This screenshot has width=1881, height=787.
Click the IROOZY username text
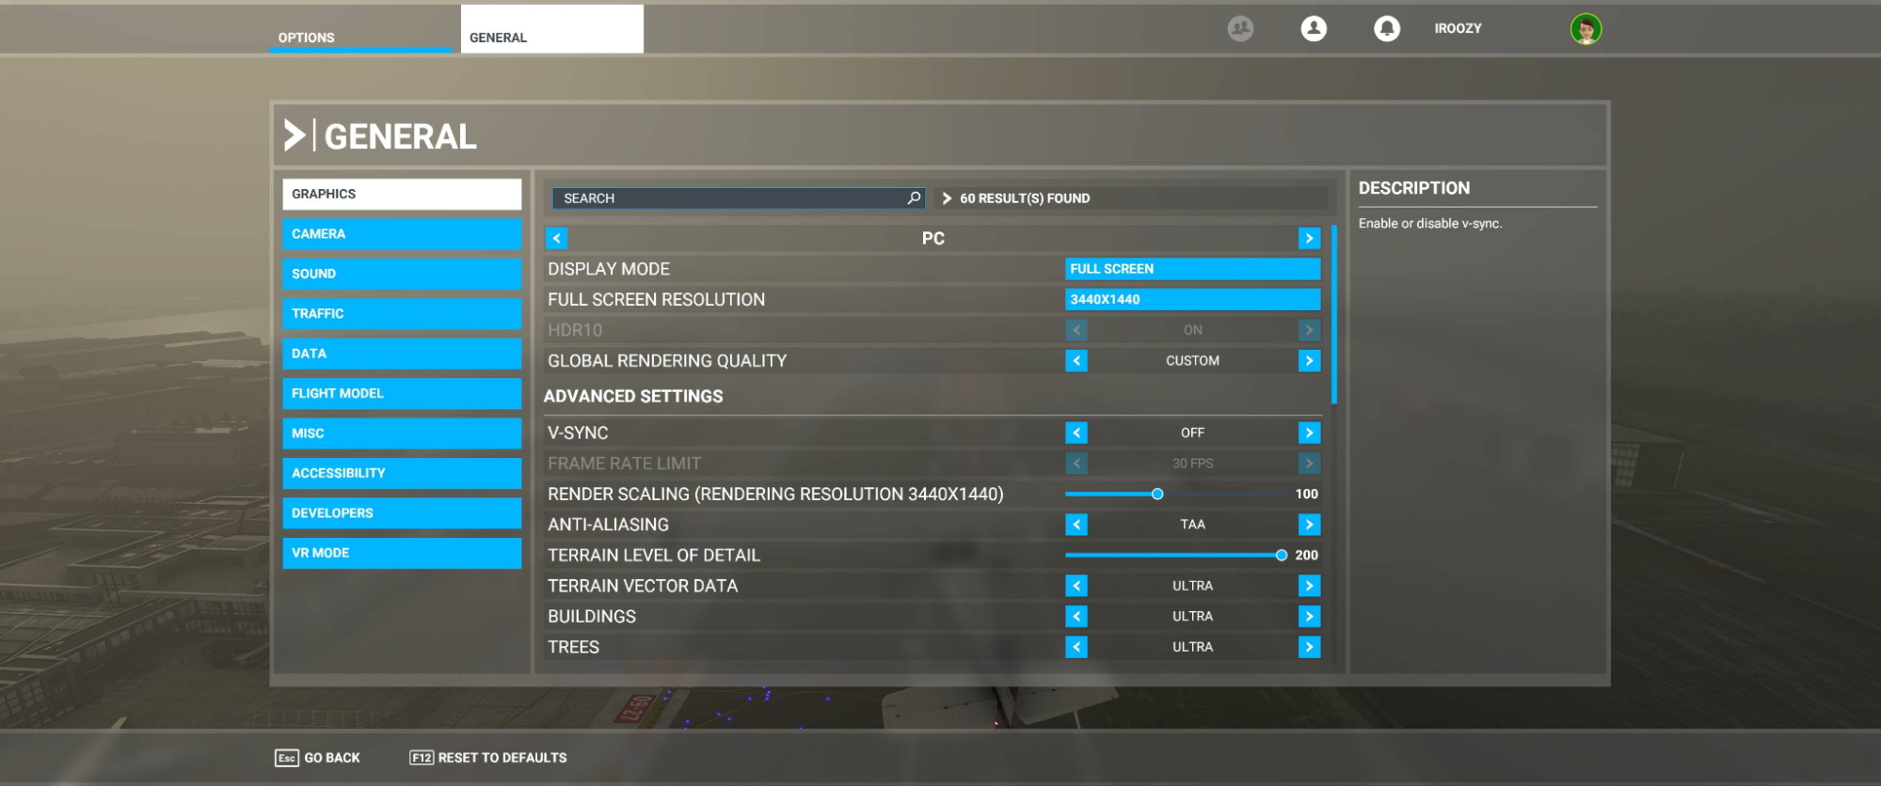pos(1458,29)
